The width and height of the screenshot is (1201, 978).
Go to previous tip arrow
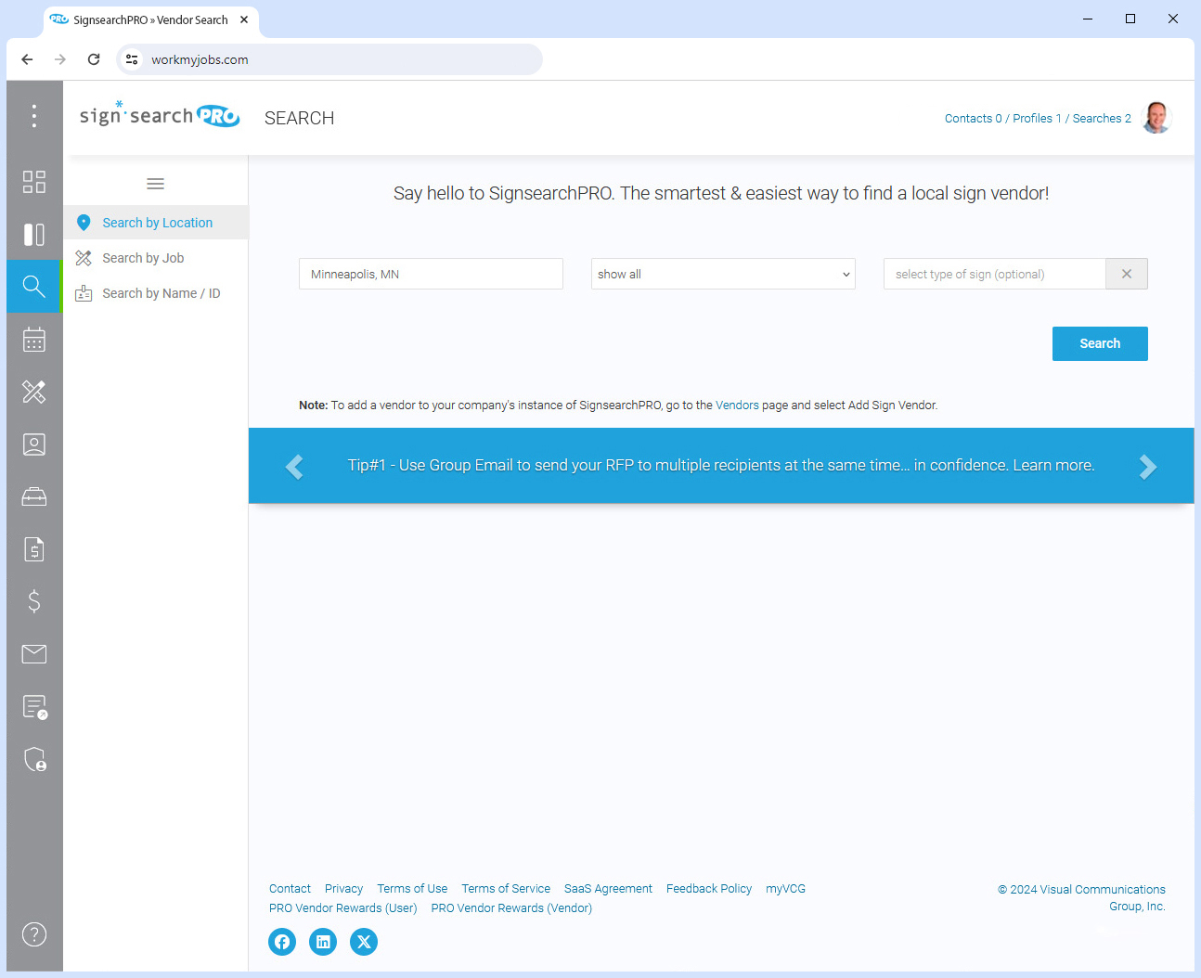(294, 466)
